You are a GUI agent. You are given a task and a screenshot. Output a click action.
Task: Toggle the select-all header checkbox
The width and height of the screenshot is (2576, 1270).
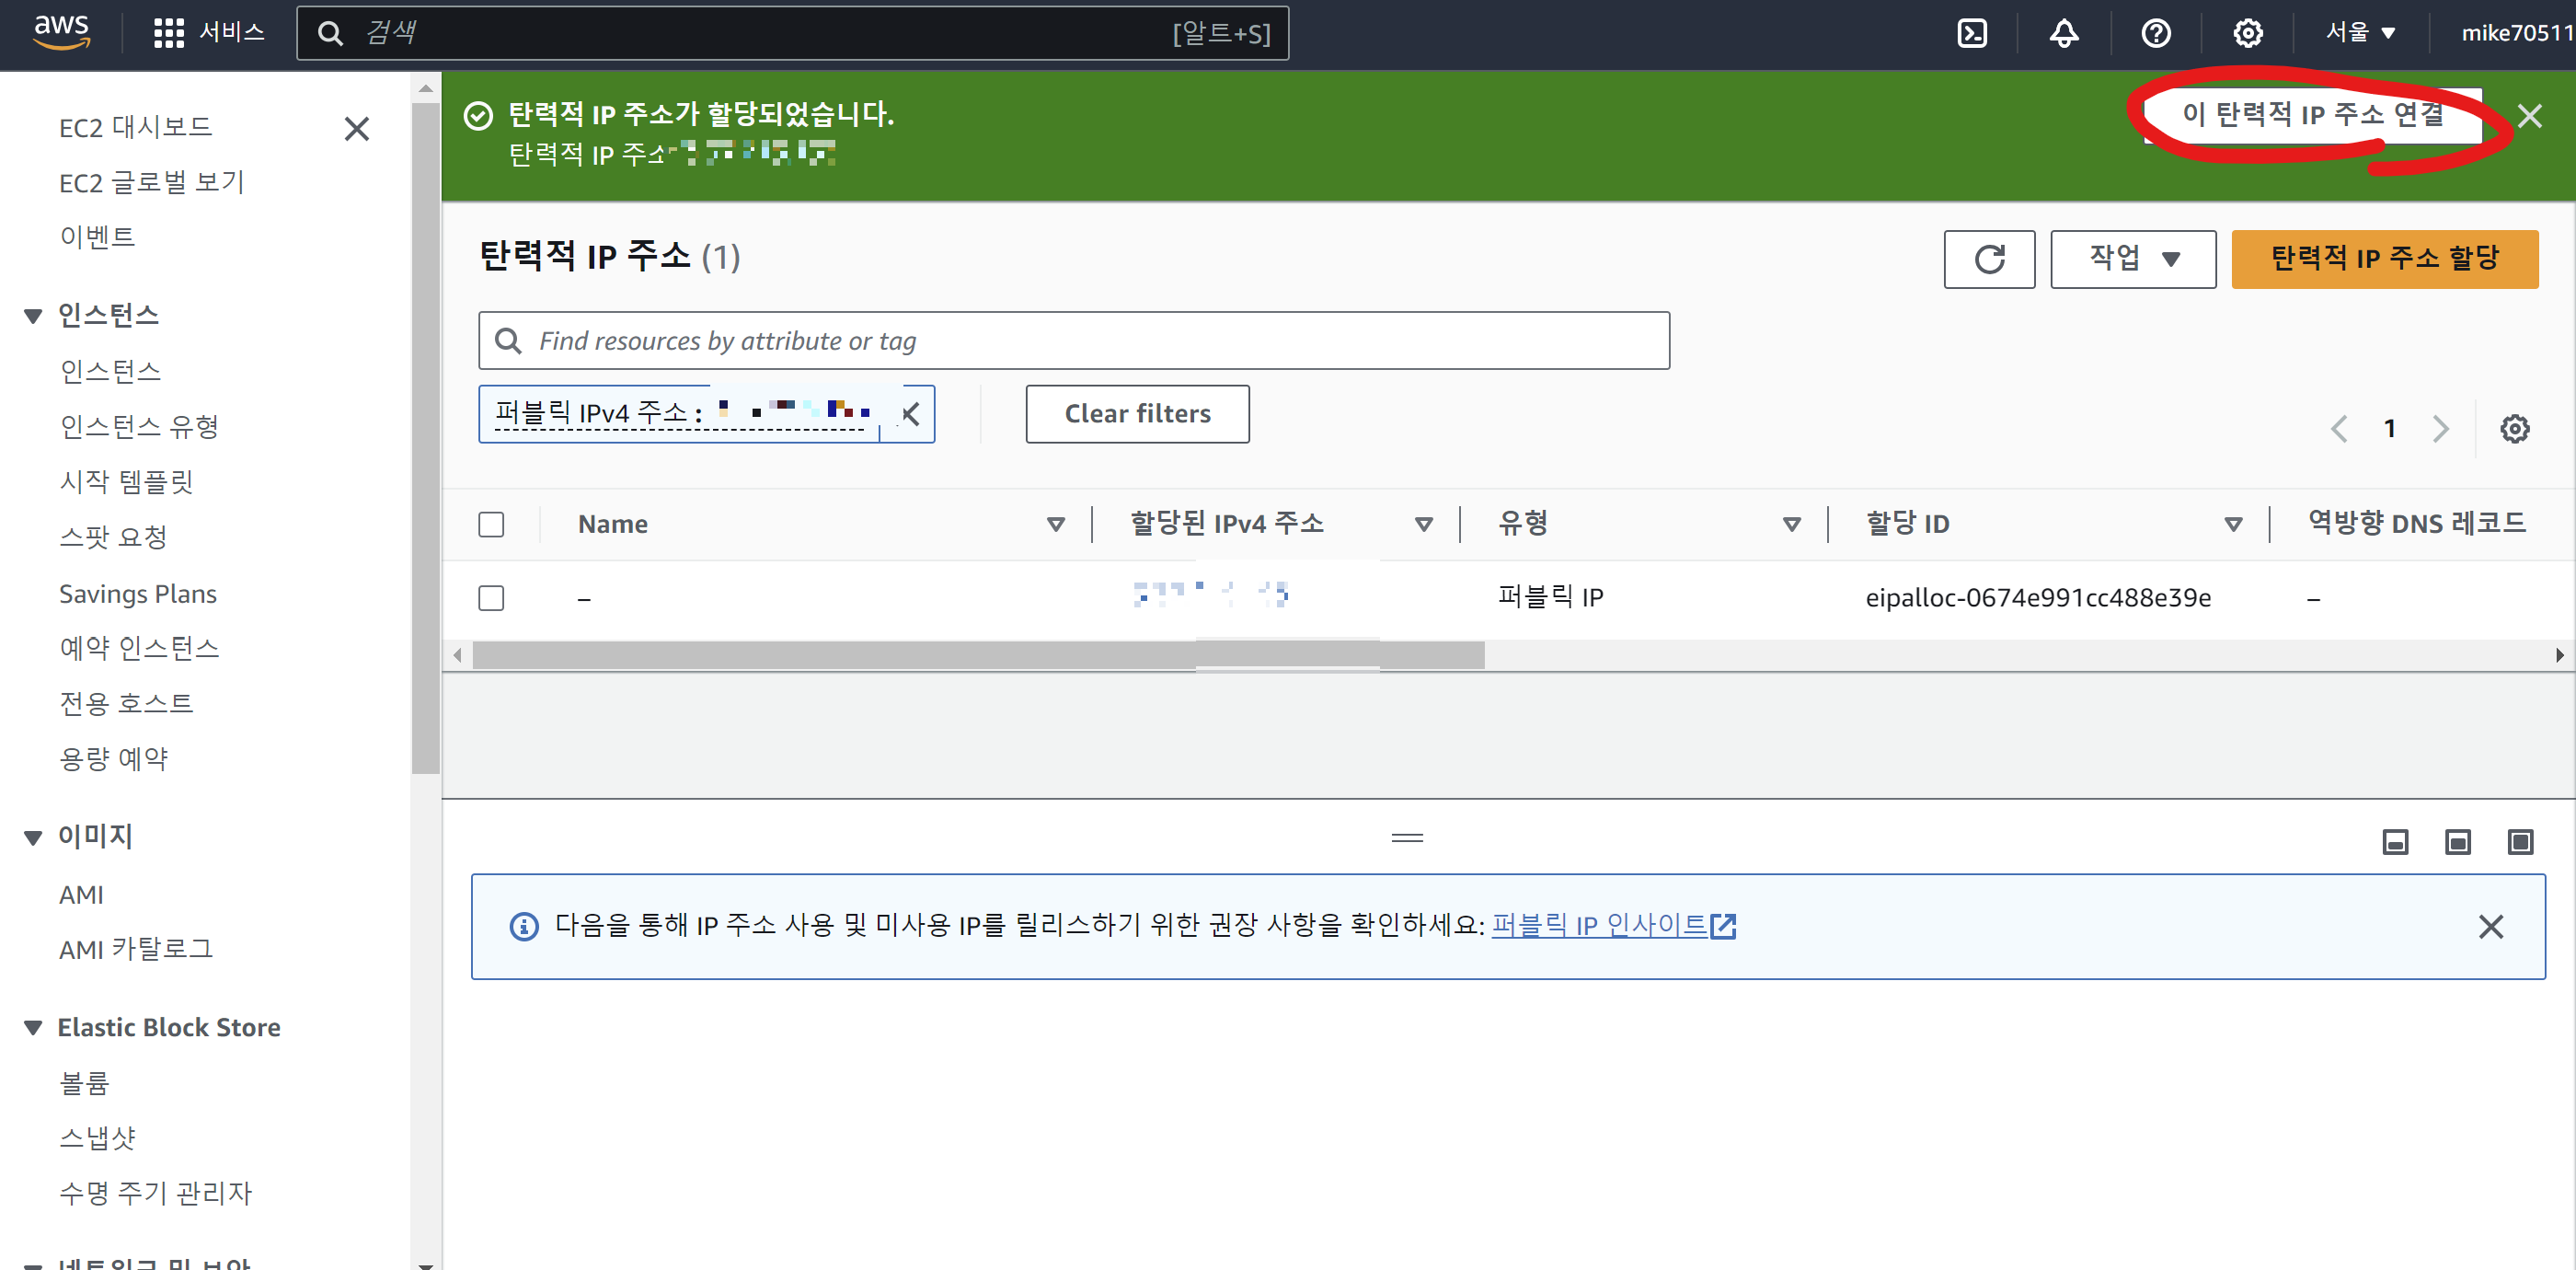491,524
